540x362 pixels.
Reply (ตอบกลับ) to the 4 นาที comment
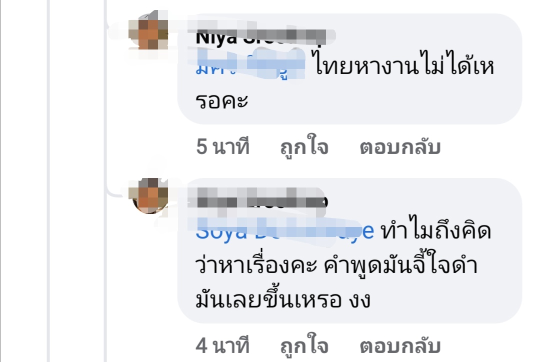[400, 345]
